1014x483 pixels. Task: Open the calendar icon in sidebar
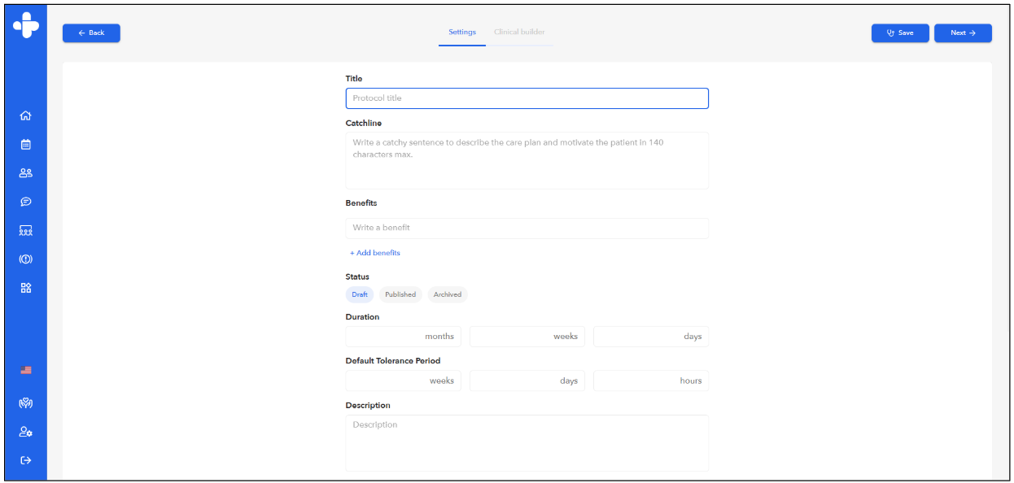25,145
